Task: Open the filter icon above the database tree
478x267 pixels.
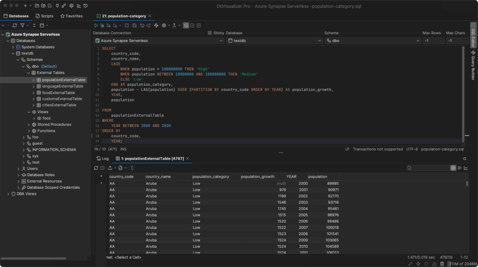Action: (x=23, y=25)
